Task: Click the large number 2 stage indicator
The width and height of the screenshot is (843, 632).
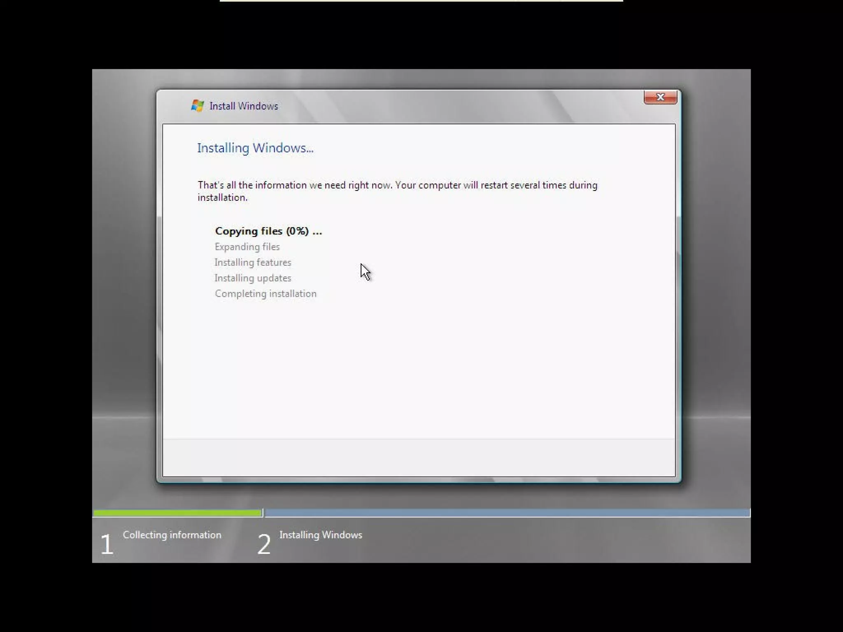Action: coord(264,544)
